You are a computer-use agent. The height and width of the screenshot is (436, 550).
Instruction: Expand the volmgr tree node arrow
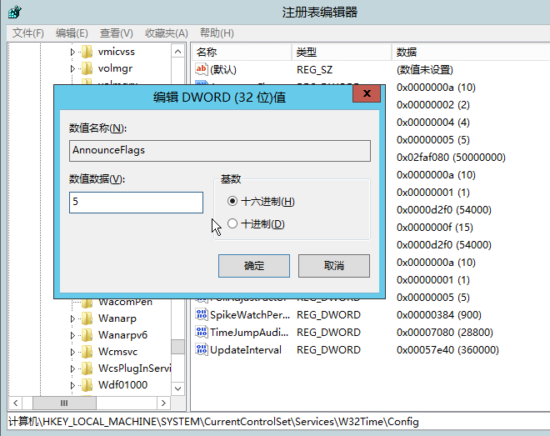coord(72,68)
